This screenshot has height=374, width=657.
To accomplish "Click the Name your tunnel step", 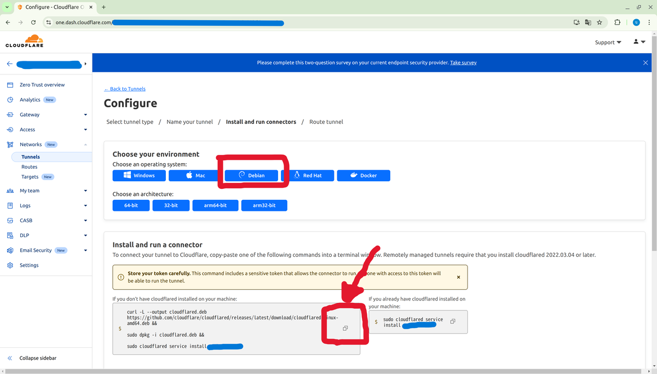I will tap(189, 122).
